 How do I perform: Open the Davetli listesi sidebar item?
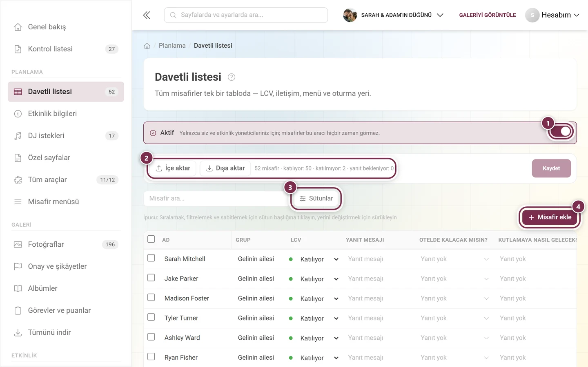point(66,92)
